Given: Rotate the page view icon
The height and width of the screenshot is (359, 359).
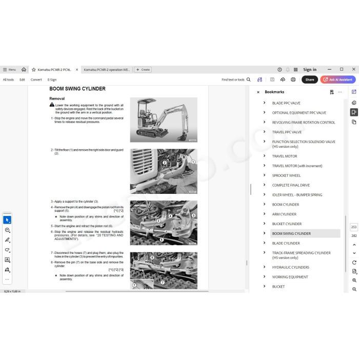Looking at the screenshot, I should click(354, 263).
